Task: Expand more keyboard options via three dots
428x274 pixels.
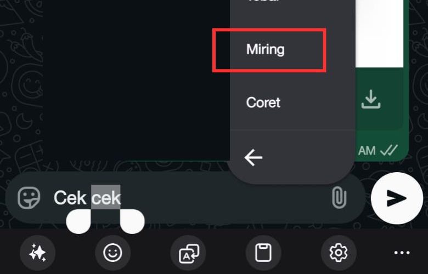Action: pos(402,253)
